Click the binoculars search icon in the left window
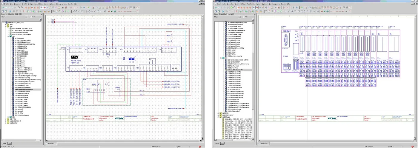Screen dimensions: 418x148 63,7
